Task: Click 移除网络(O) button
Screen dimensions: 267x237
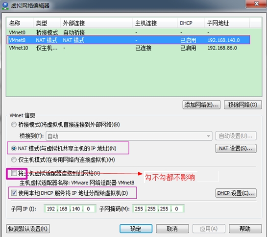Action: [243, 105]
